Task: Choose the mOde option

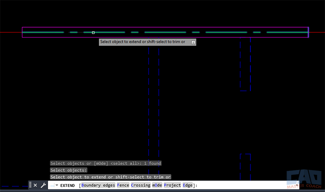Action: click(x=157, y=185)
